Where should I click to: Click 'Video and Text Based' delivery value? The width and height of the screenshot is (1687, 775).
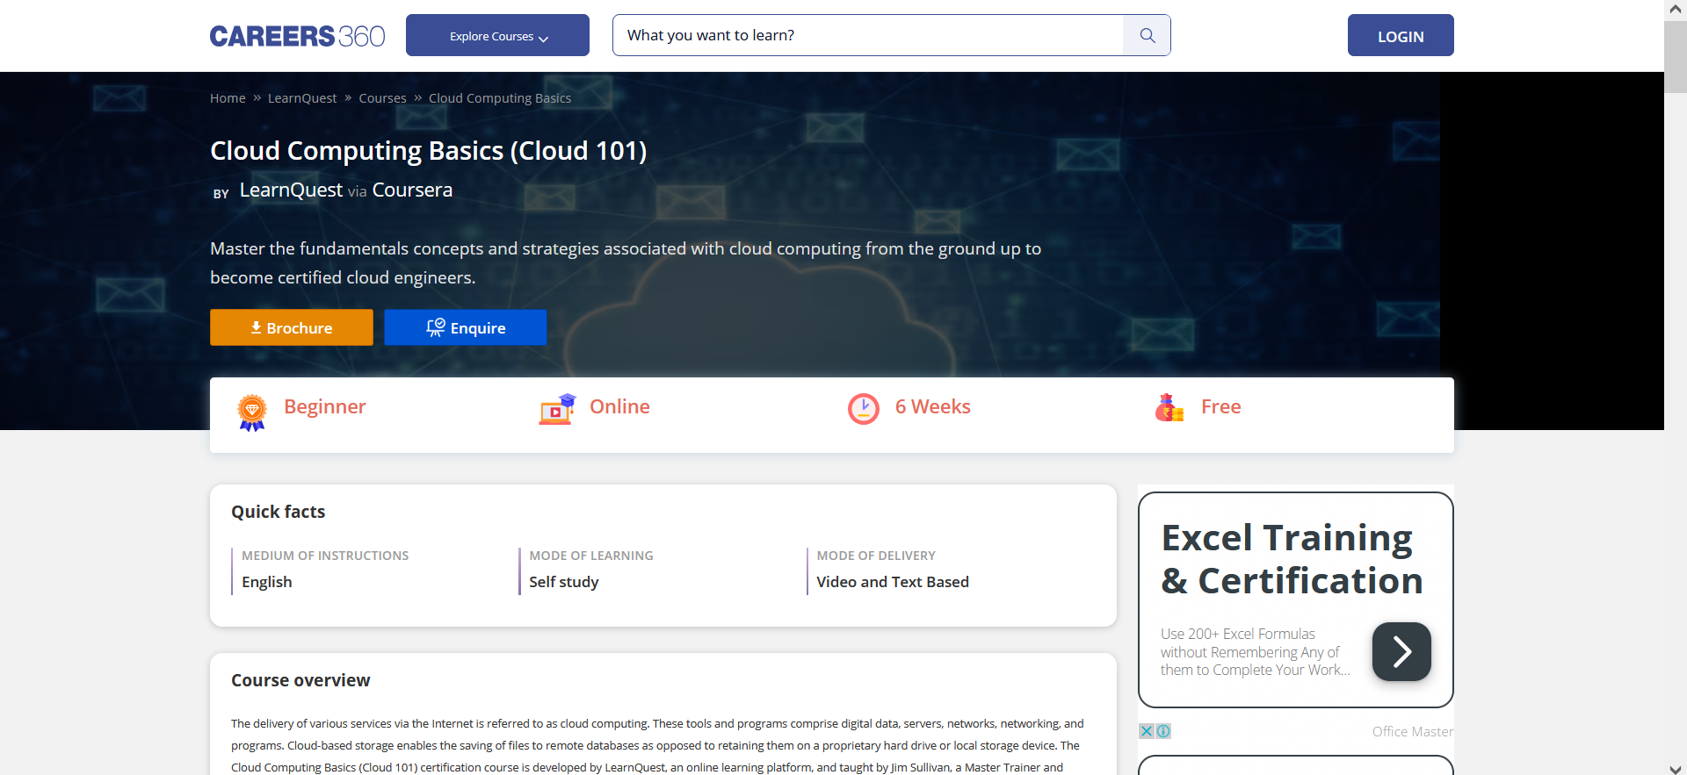893,582
